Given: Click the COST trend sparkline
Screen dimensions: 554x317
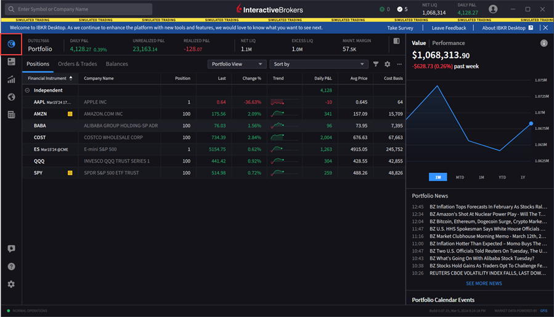Looking at the screenshot, I should click(x=284, y=137).
